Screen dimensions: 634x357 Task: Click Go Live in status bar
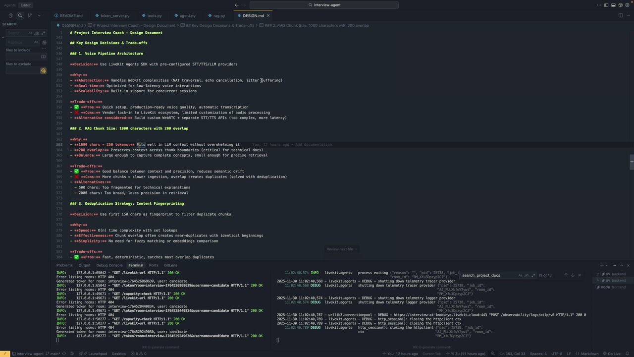612,354
